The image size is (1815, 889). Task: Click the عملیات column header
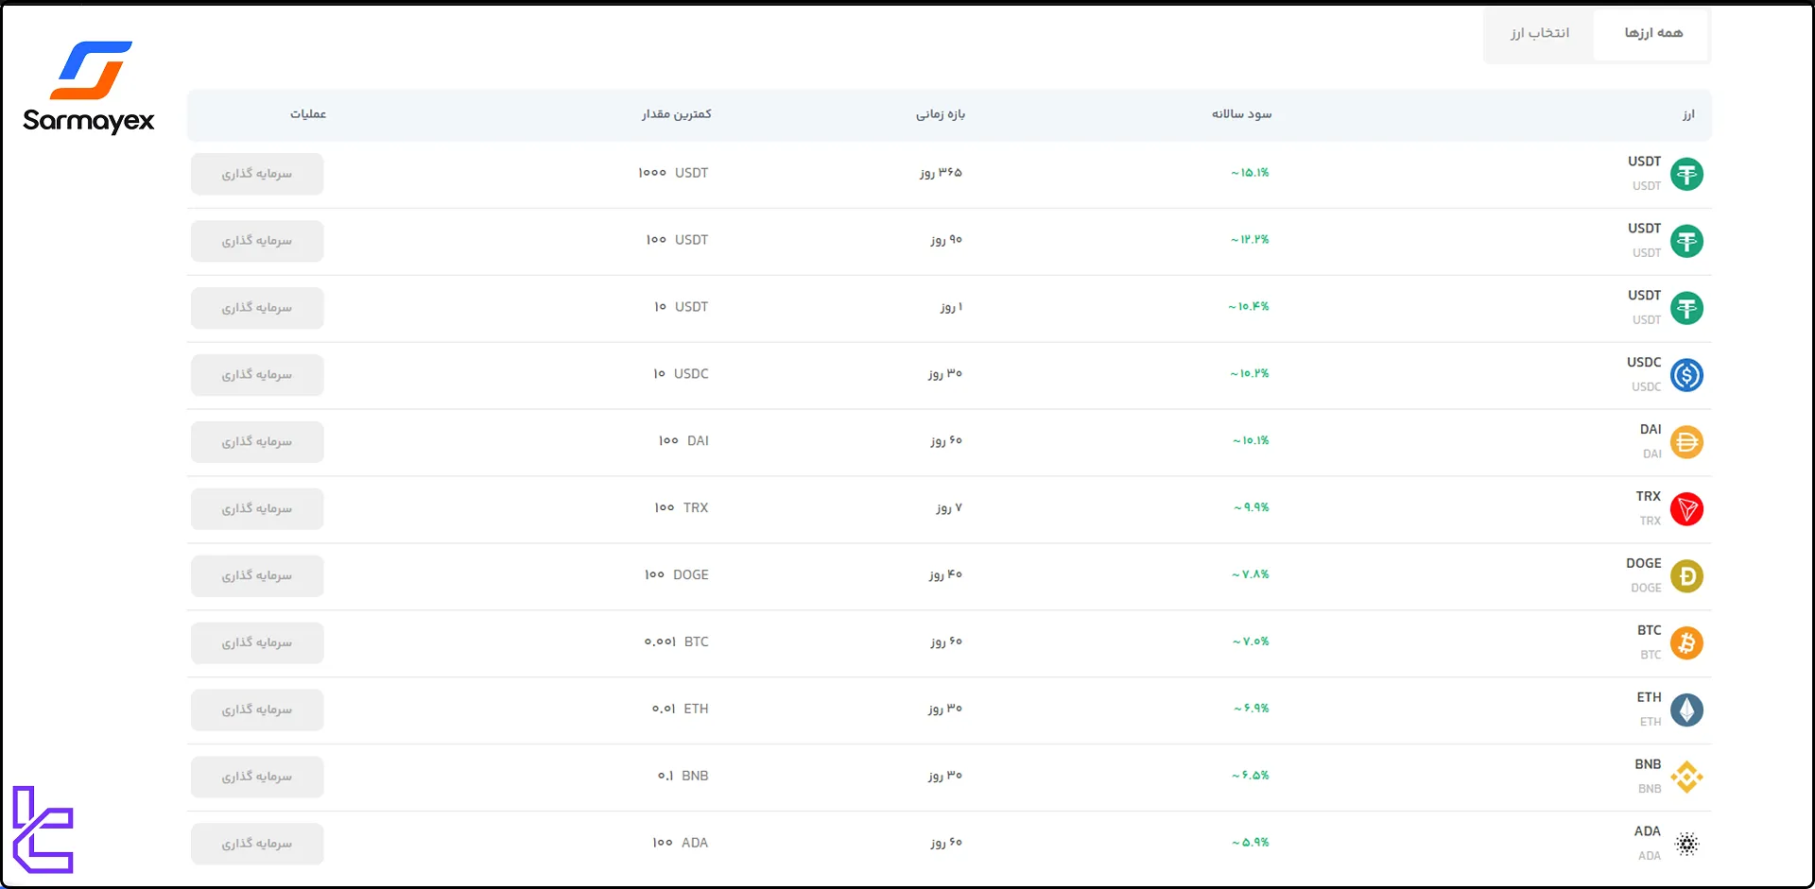[x=308, y=114]
